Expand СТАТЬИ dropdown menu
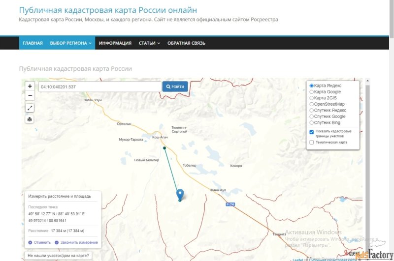Viewport: 394px width, 261px height. (x=149, y=43)
